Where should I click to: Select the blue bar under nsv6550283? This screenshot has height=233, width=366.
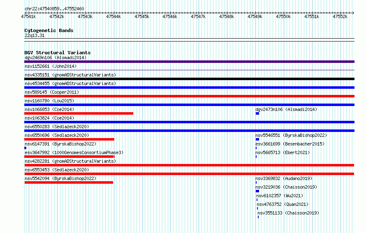189,131
